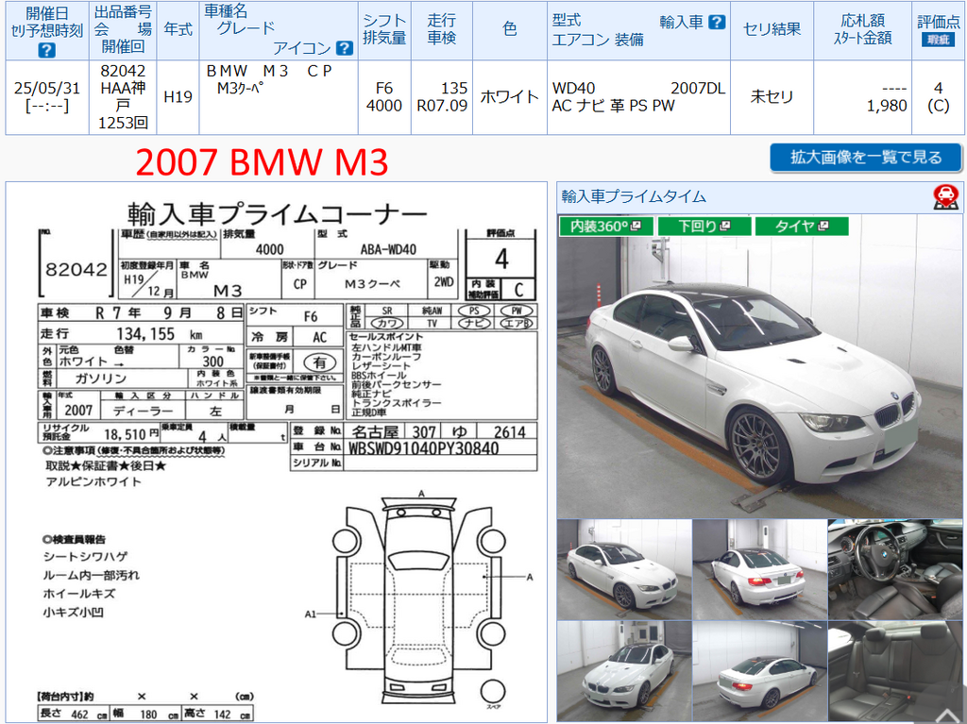
Task: Click the external-link icon on 下回り button
Action: pyautogui.click(x=724, y=226)
